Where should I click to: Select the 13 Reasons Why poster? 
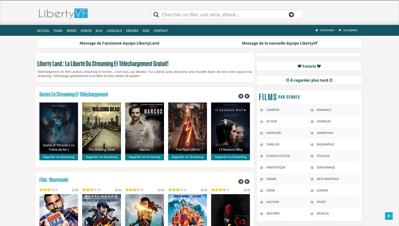pyautogui.click(x=231, y=128)
